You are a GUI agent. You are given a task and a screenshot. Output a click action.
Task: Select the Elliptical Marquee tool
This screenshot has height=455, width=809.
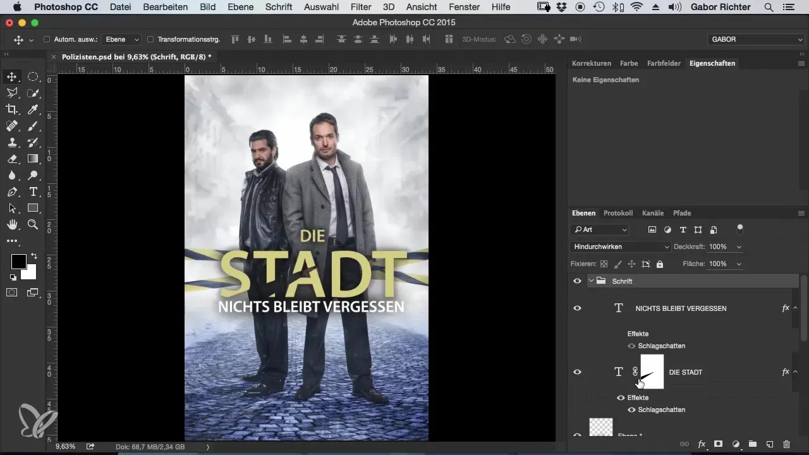point(33,76)
